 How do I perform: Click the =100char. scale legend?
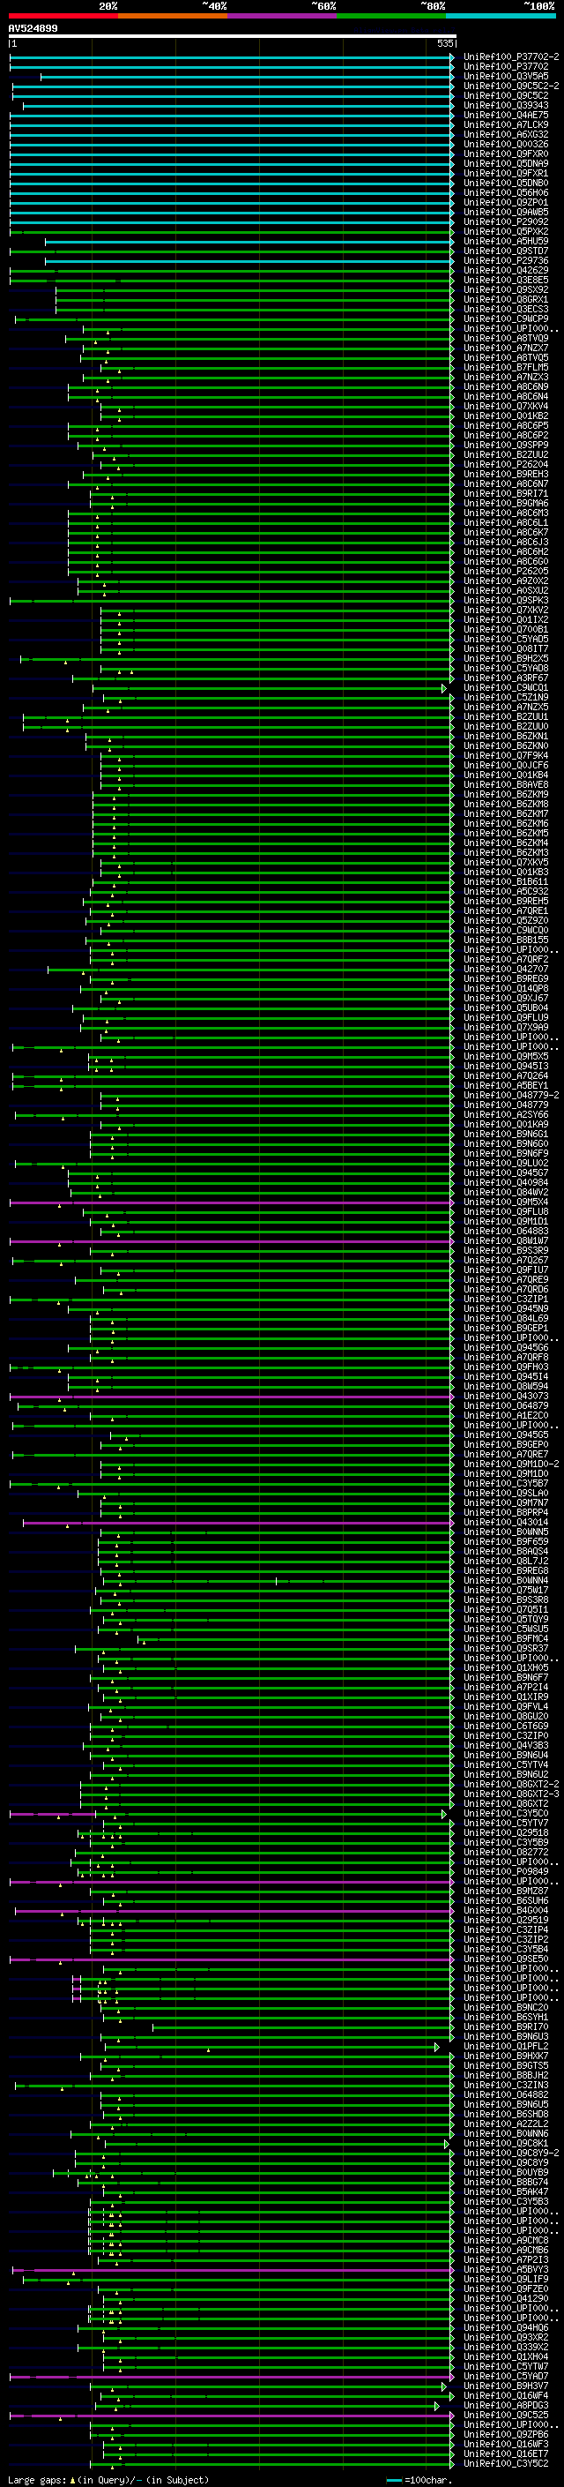[419, 2480]
